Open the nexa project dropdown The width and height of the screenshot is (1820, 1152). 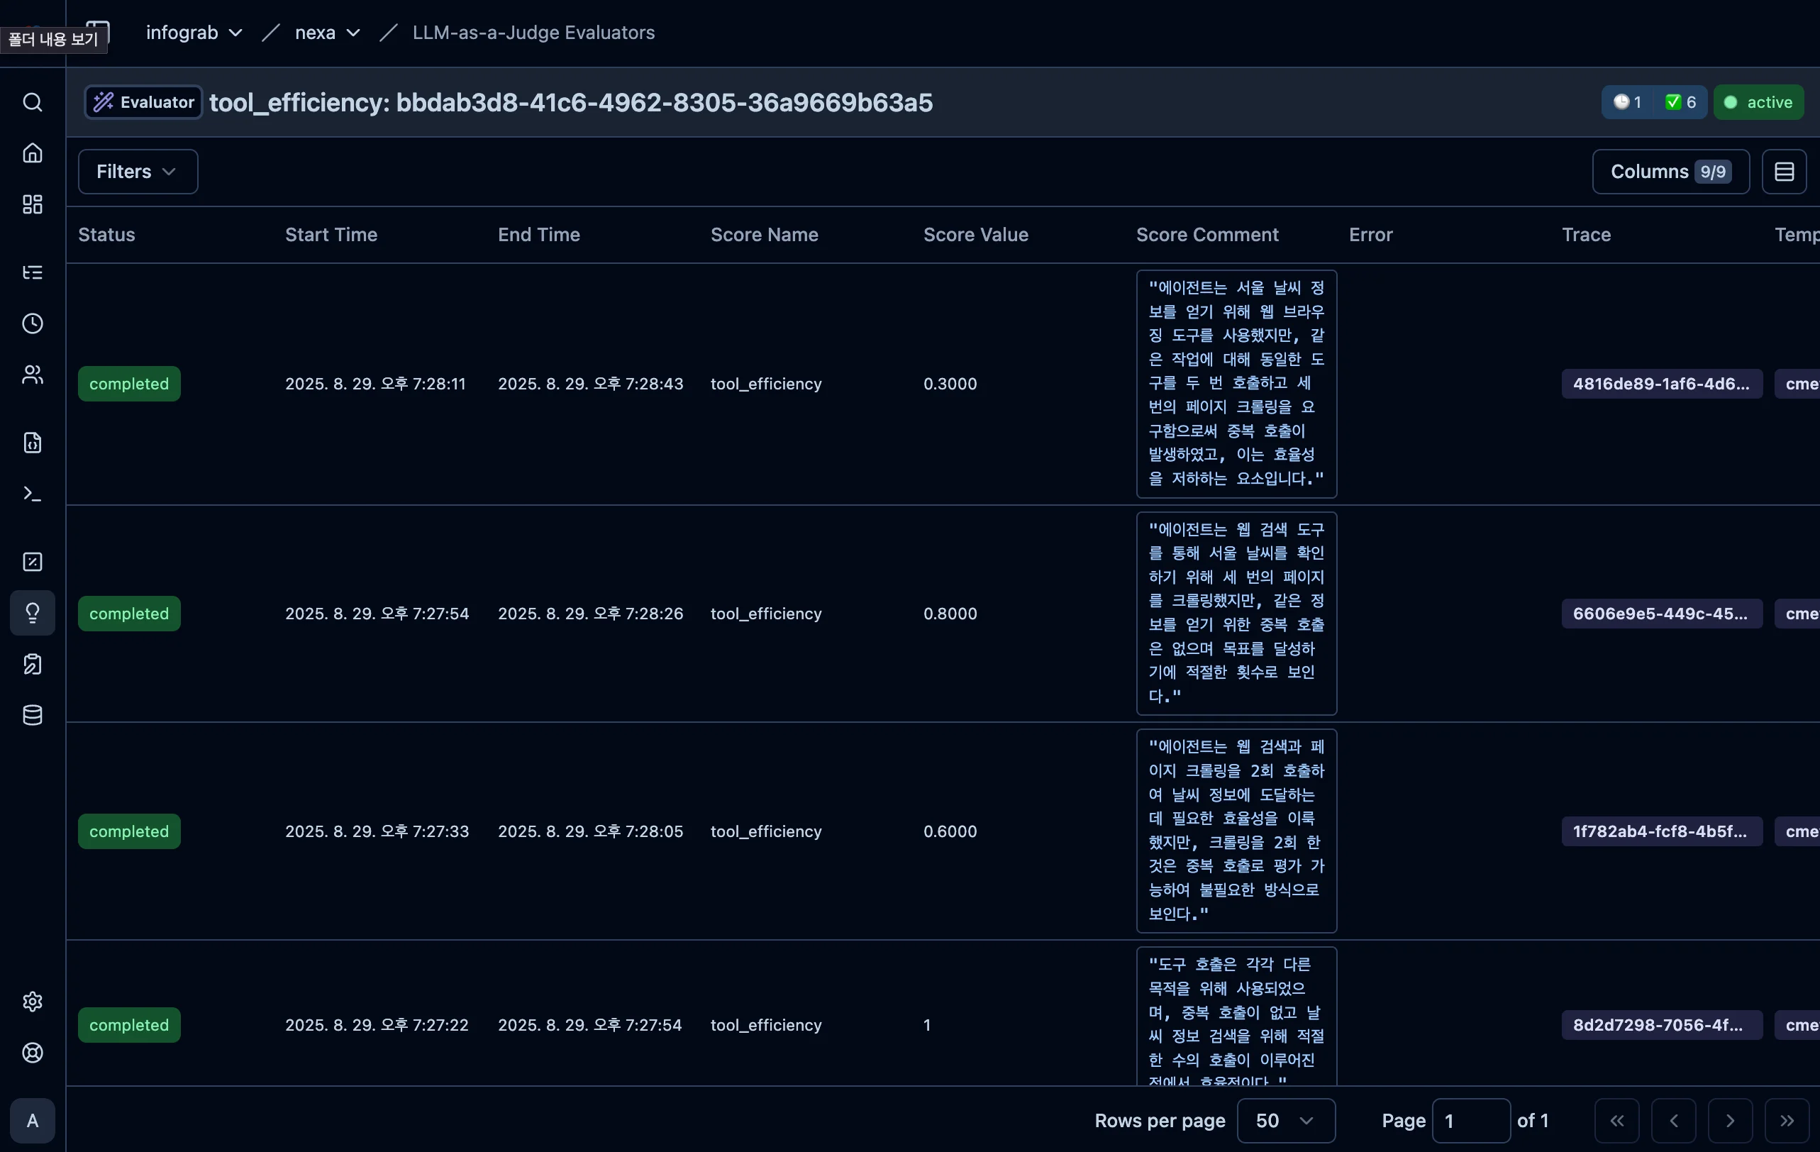(x=326, y=33)
